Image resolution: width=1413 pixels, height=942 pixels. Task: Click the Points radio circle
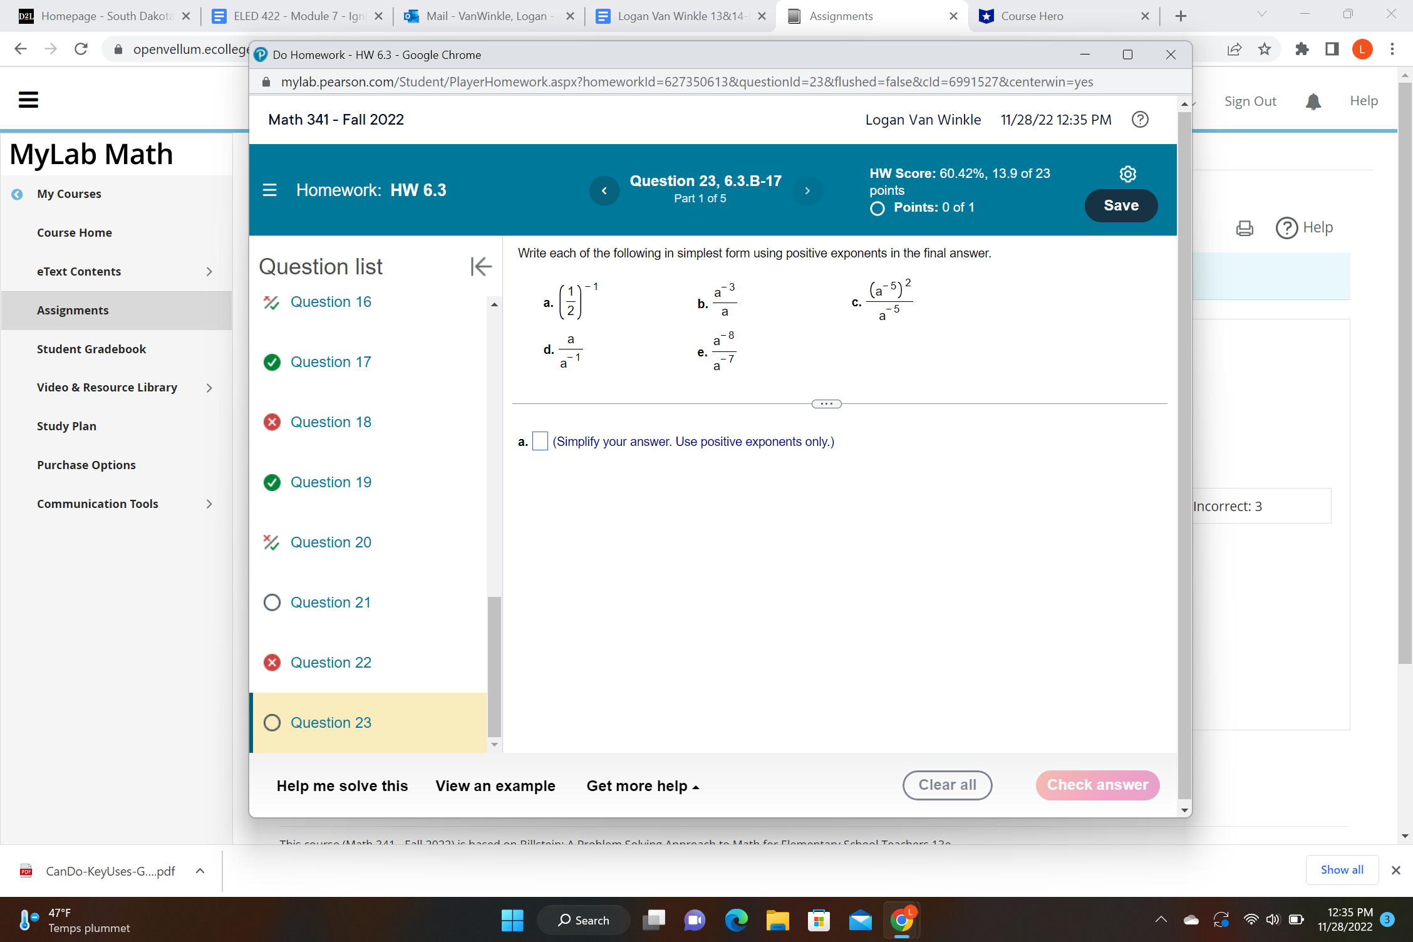tap(876, 208)
